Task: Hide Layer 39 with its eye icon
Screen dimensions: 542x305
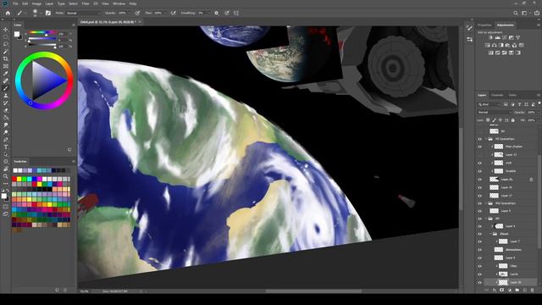Action: [479, 282]
